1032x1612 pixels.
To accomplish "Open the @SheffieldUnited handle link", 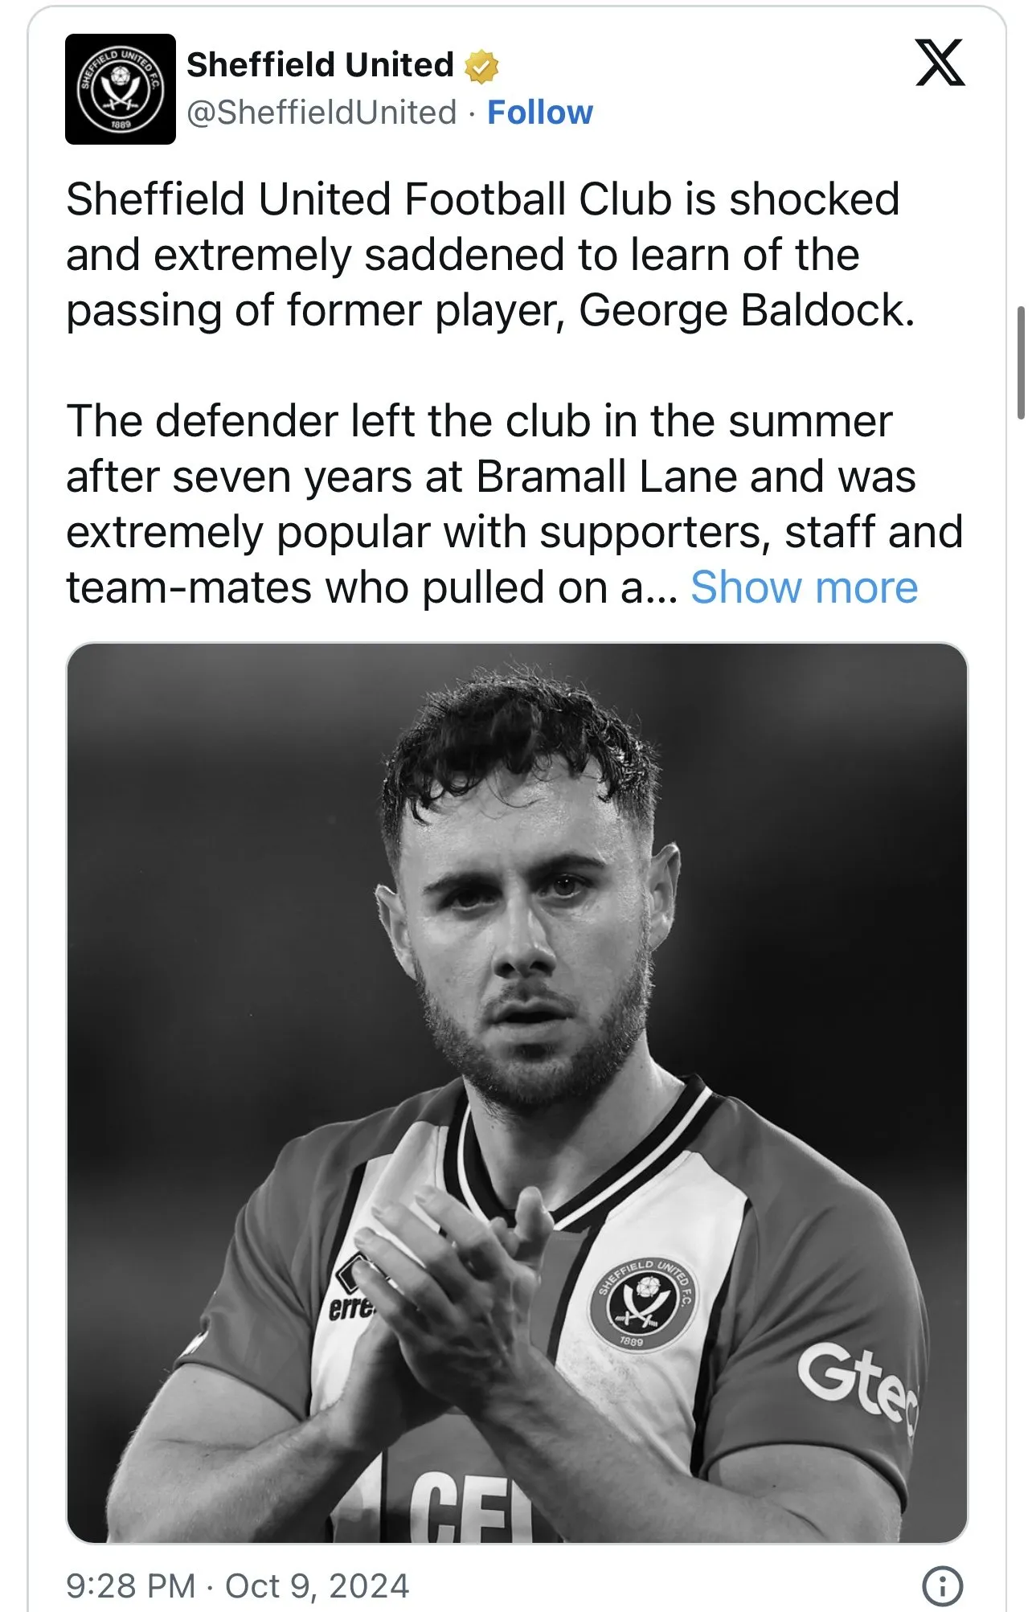I will (x=321, y=113).
